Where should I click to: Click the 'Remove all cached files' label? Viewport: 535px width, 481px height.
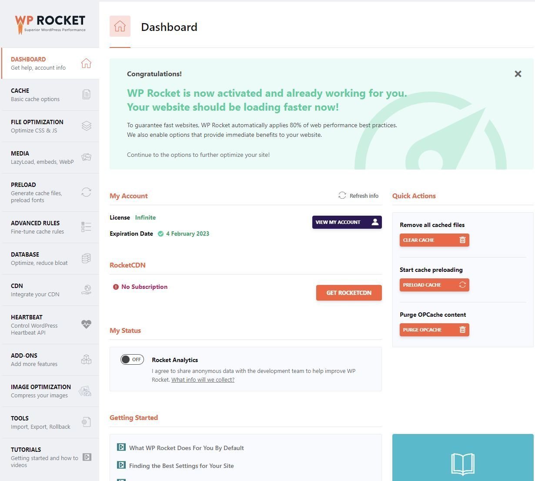(x=432, y=225)
